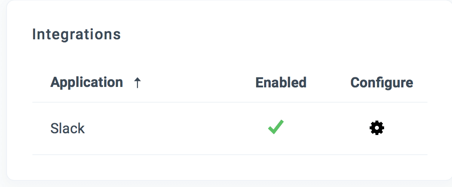Click the green Enabled checkmark for Slack
The image size is (452, 187).
pyautogui.click(x=276, y=127)
